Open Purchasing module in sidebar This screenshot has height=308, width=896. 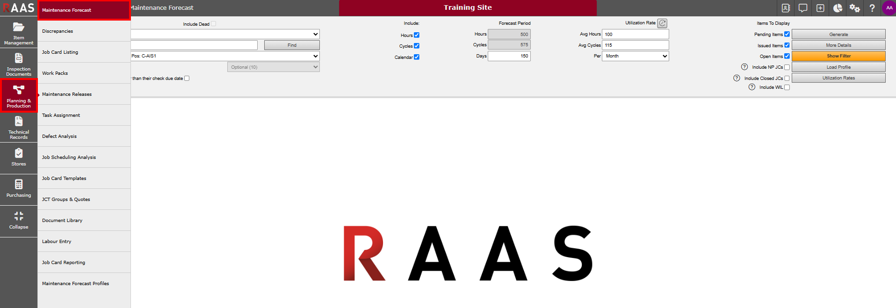tap(19, 189)
